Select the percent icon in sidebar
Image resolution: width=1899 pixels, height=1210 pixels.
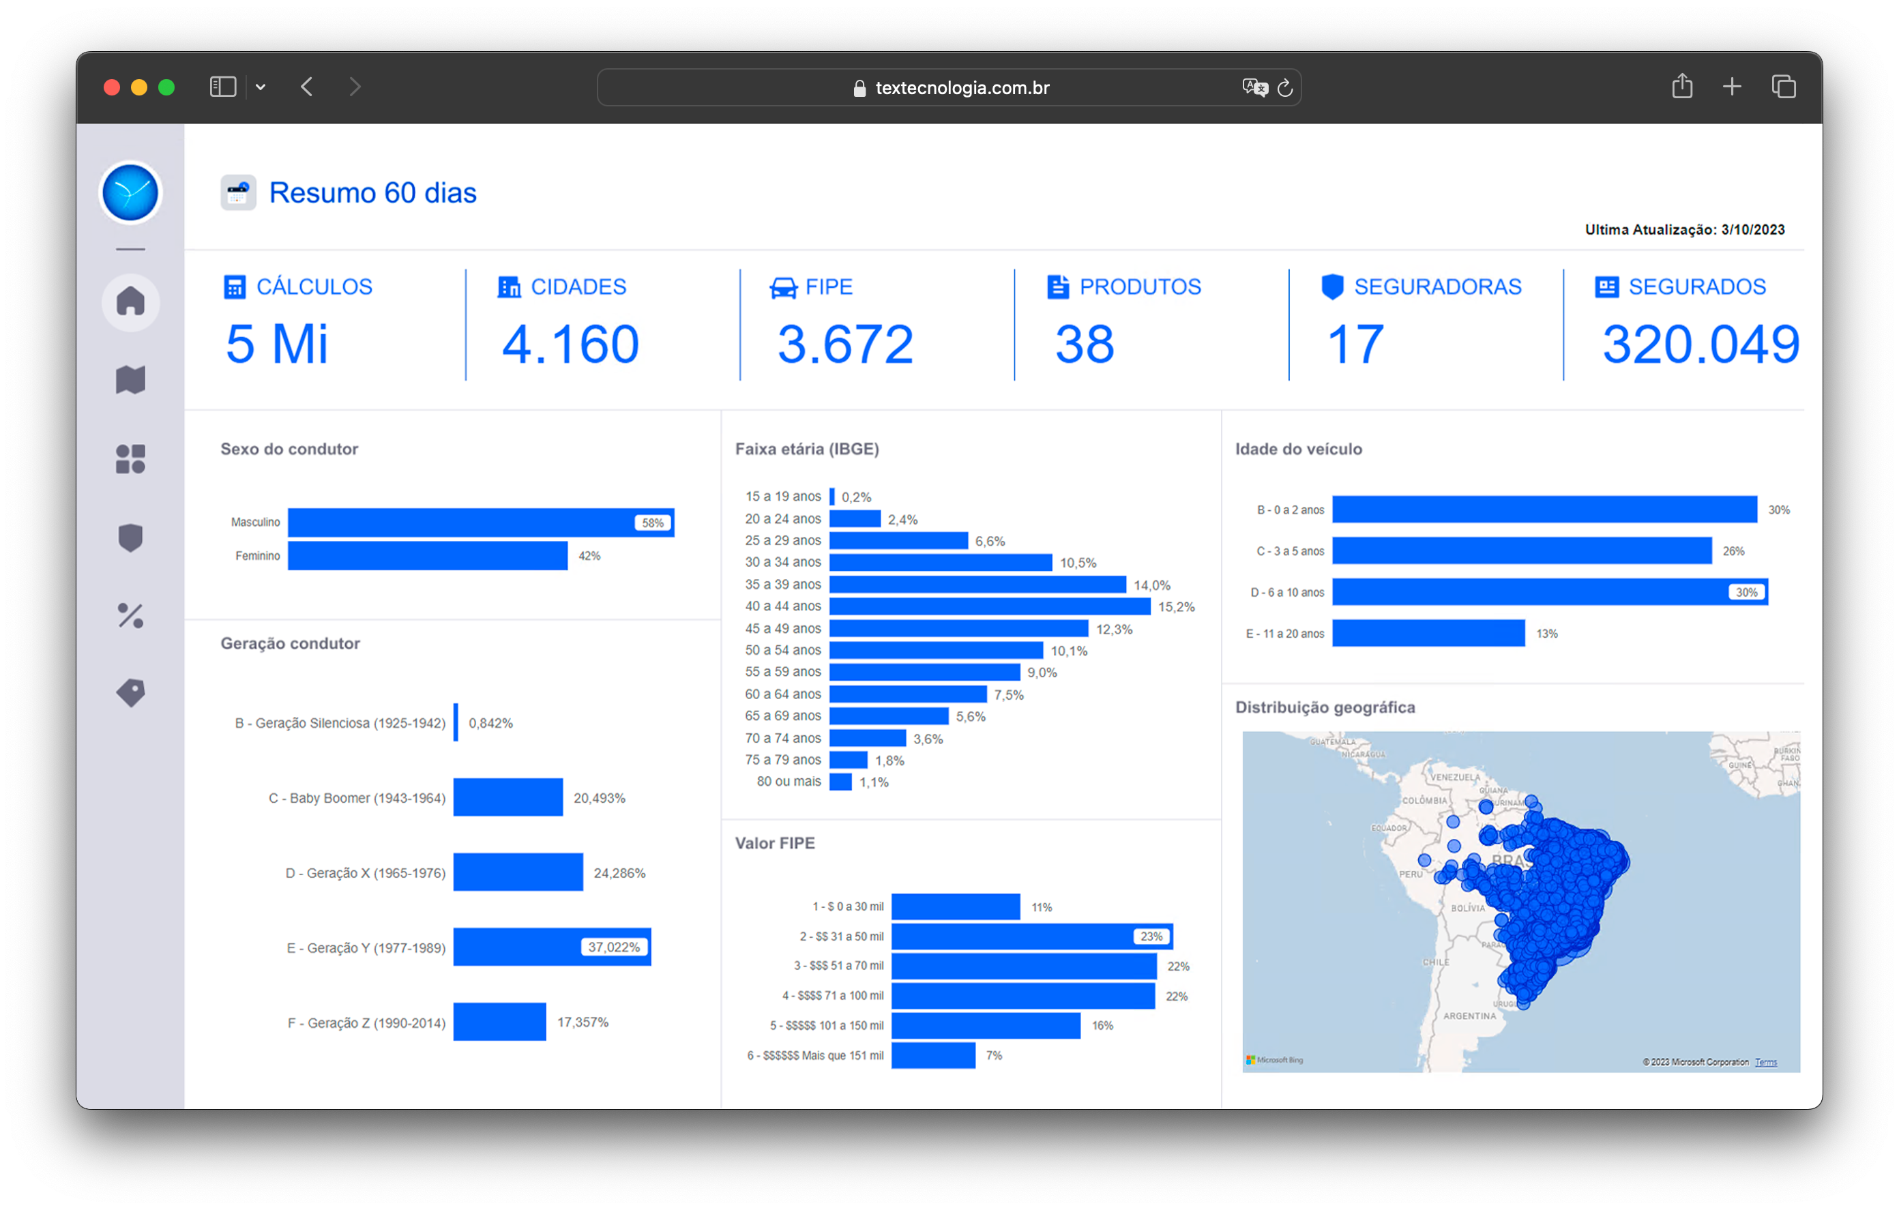pos(130,615)
